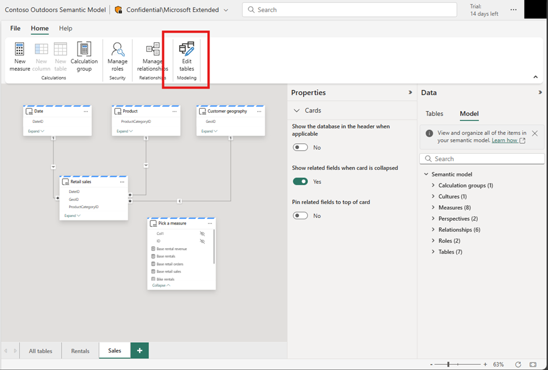Image resolution: width=548 pixels, height=370 pixels.
Task: Zoom in with the plus button
Action: 485,364
